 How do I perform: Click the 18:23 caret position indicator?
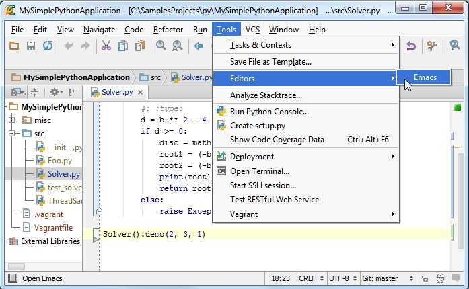281,278
